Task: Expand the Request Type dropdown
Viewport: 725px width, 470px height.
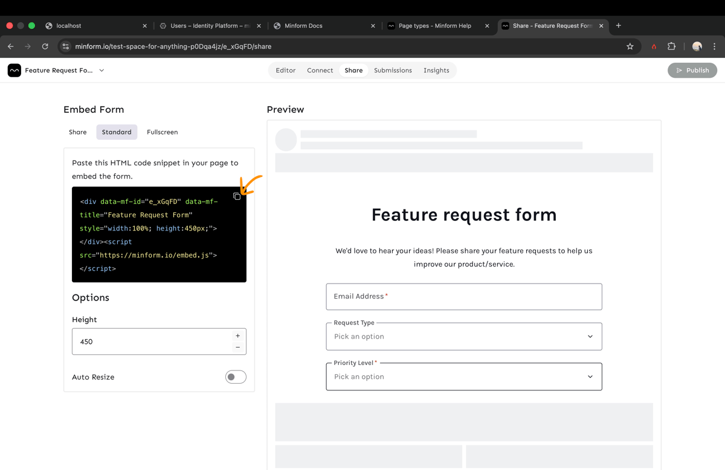Action: pyautogui.click(x=463, y=337)
